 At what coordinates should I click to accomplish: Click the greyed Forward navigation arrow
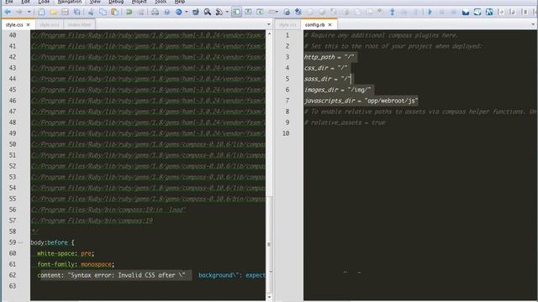tap(19, 13)
